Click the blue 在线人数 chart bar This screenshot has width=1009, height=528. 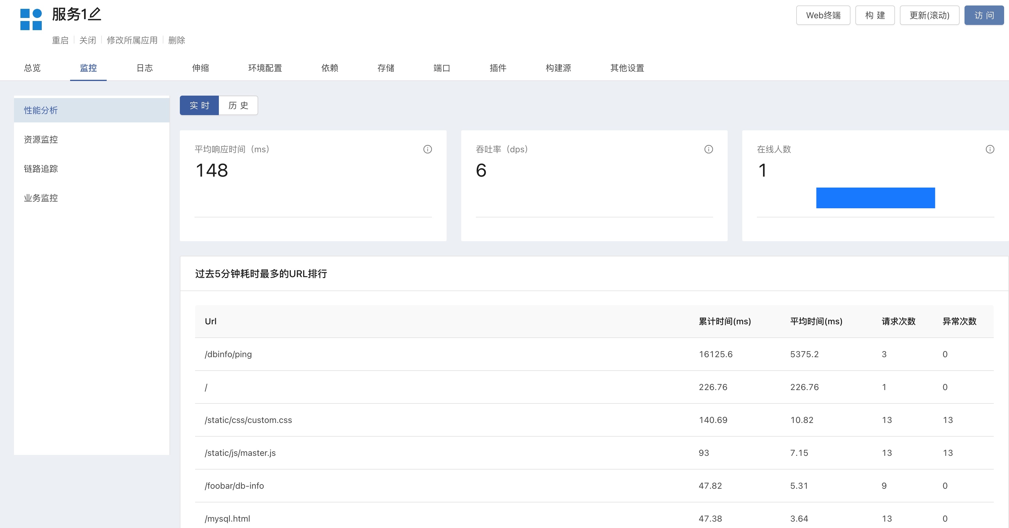(x=875, y=198)
